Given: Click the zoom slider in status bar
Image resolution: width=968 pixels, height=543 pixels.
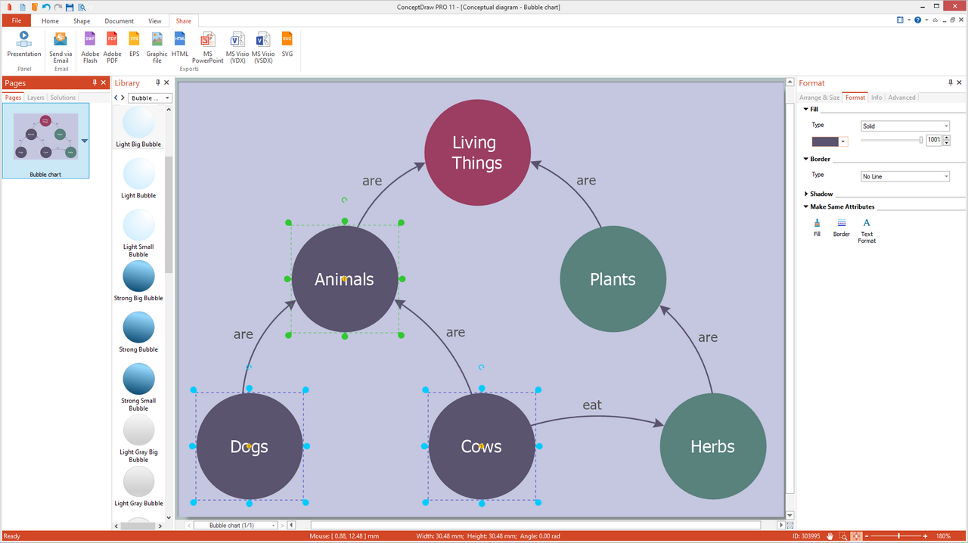Looking at the screenshot, I should coord(897,536).
